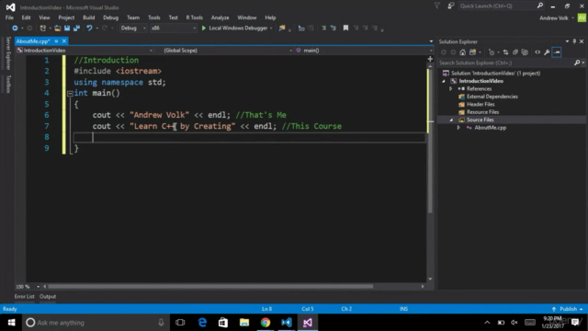Collapse the Source Files folder

(451, 120)
